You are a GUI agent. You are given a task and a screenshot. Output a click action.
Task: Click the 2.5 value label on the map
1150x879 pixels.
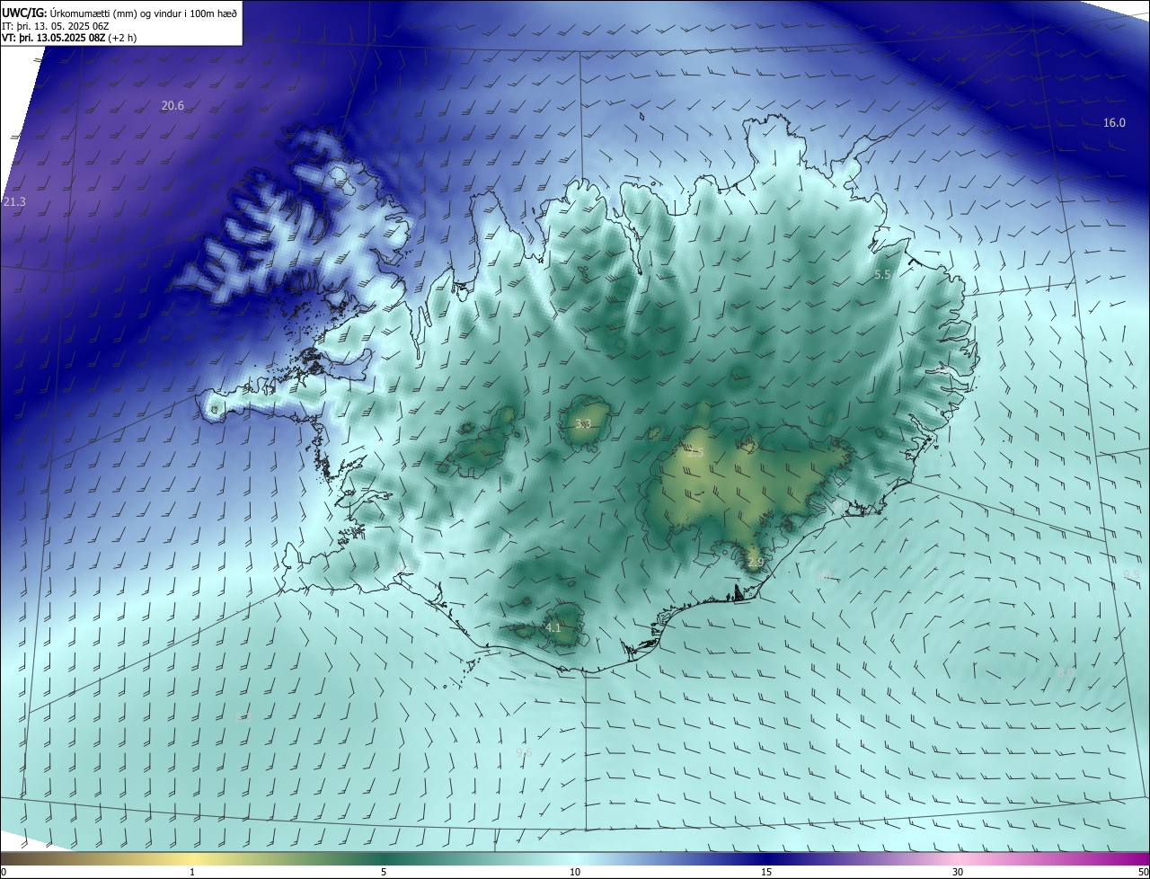(x=696, y=453)
